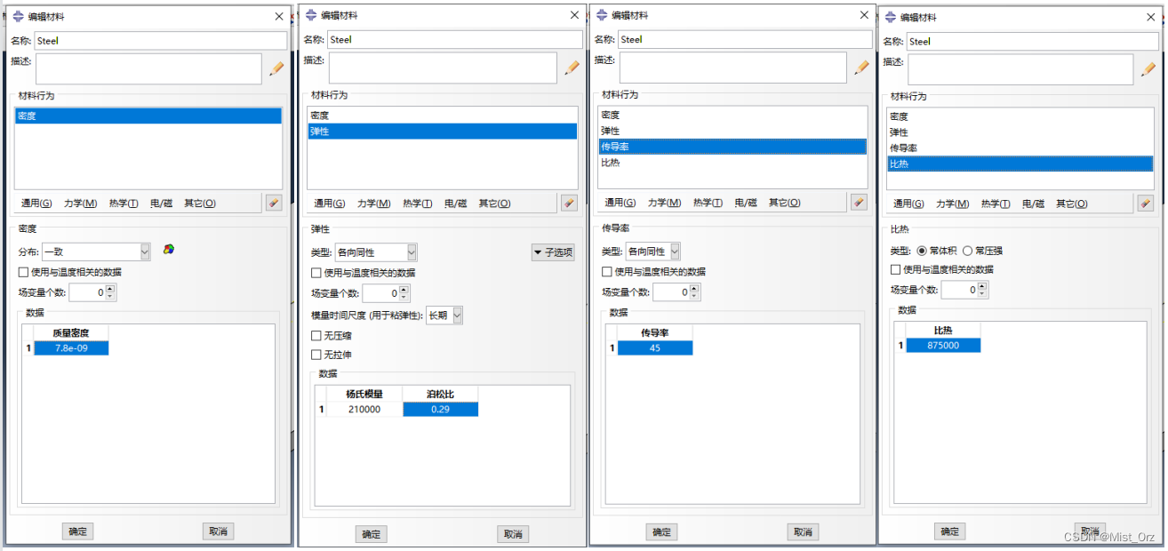Open the 力学(M) menu in the 弹性 dialog
1168x551 pixels.
[373, 204]
